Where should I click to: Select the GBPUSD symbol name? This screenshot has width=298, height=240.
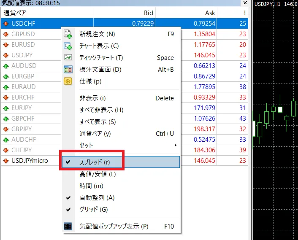(23, 34)
